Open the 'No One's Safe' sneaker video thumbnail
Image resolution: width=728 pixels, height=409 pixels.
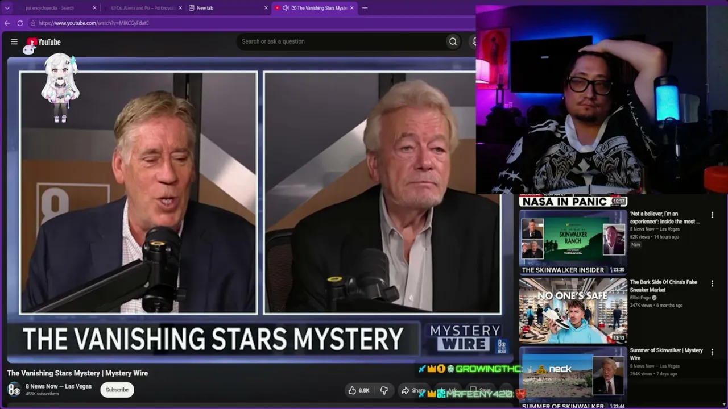tap(573, 311)
